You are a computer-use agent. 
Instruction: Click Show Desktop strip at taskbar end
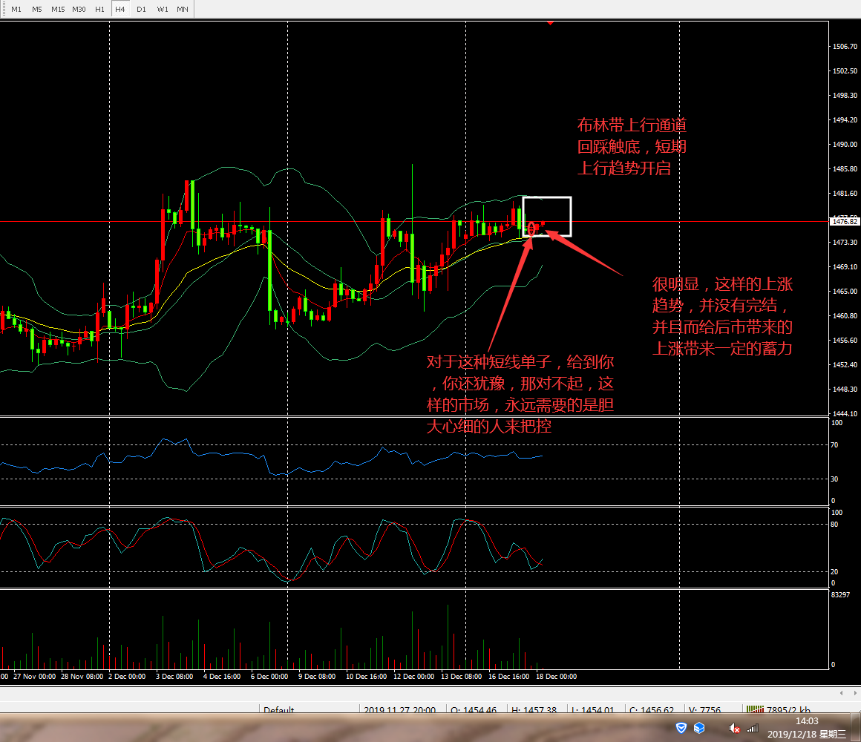[x=857, y=728]
